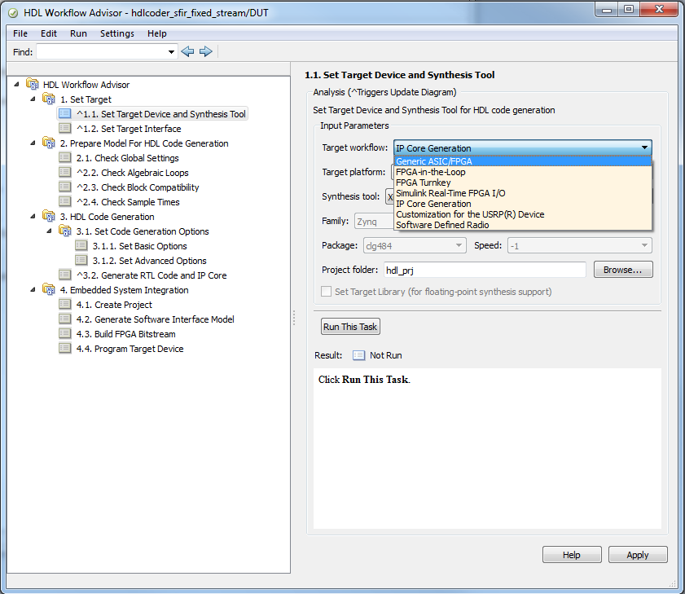Viewport: 685px width, 594px height.
Task: Open the Edit menu
Action: (49, 33)
